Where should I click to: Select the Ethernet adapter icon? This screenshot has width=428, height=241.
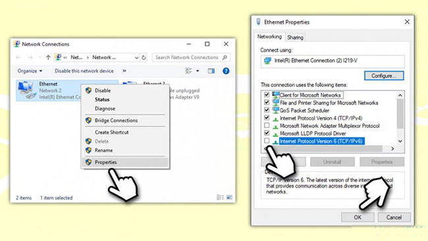coord(26,90)
